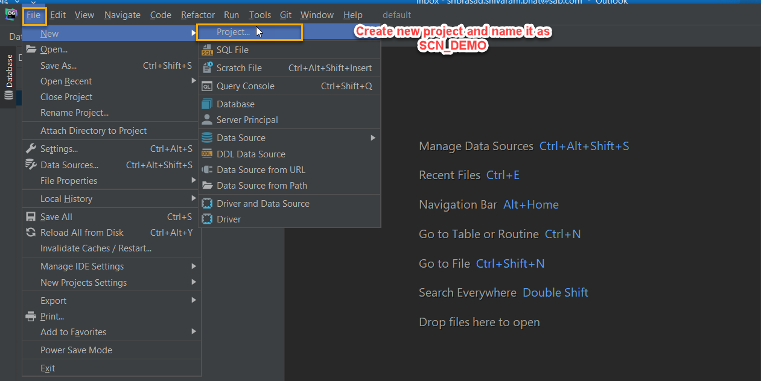Viewport: 761px width, 381px height.
Task: Add a Server Principal via its person icon
Action: tap(208, 119)
